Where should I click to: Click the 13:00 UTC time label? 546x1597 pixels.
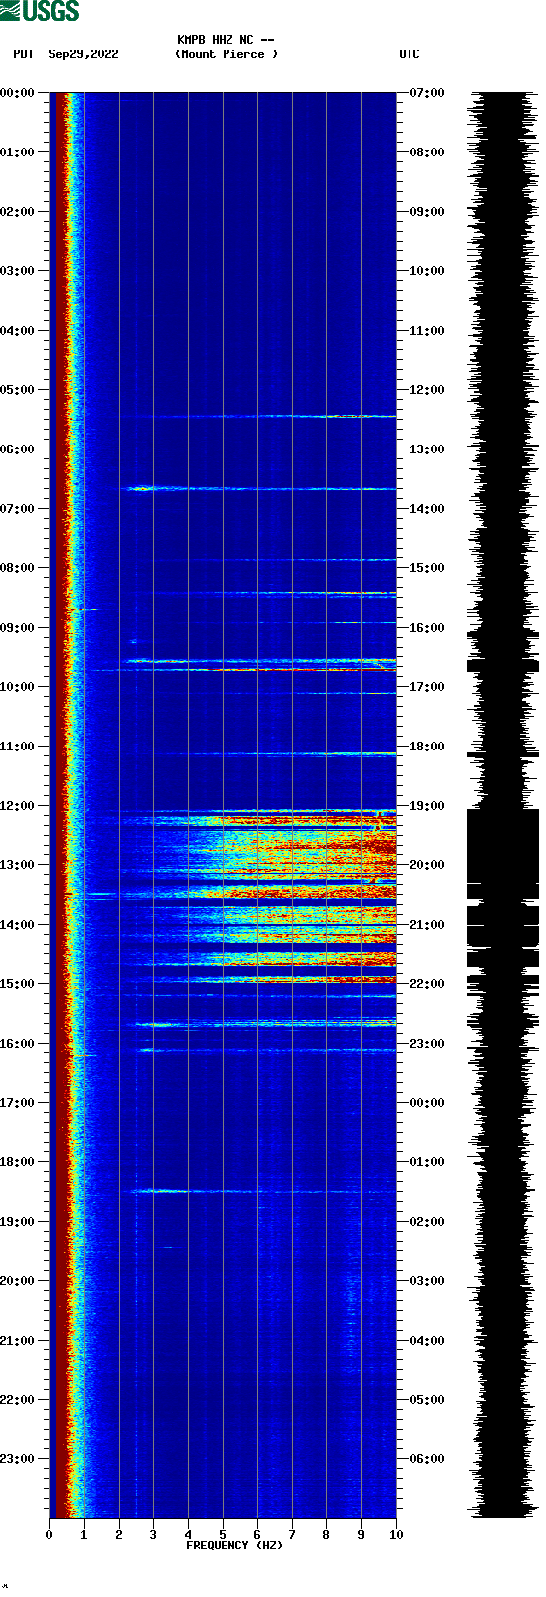(427, 449)
